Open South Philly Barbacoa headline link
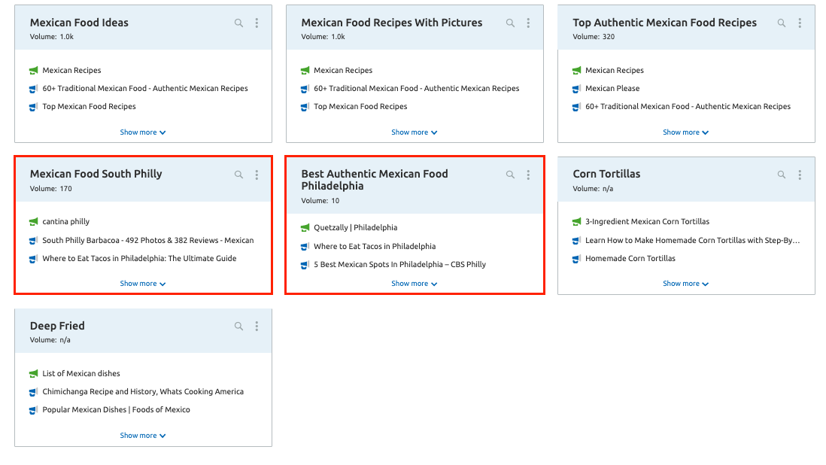 [x=147, y=241]
